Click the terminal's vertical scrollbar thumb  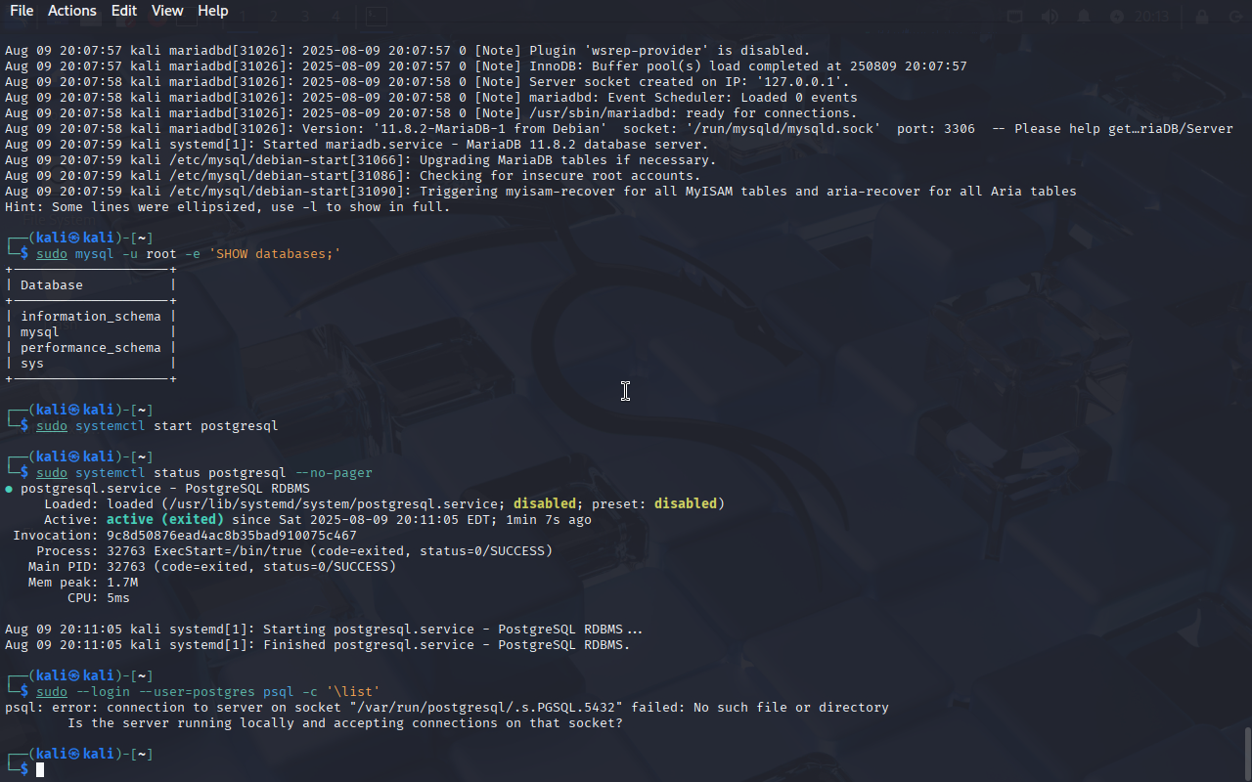pyautogui.click(x=1247, y=753)
